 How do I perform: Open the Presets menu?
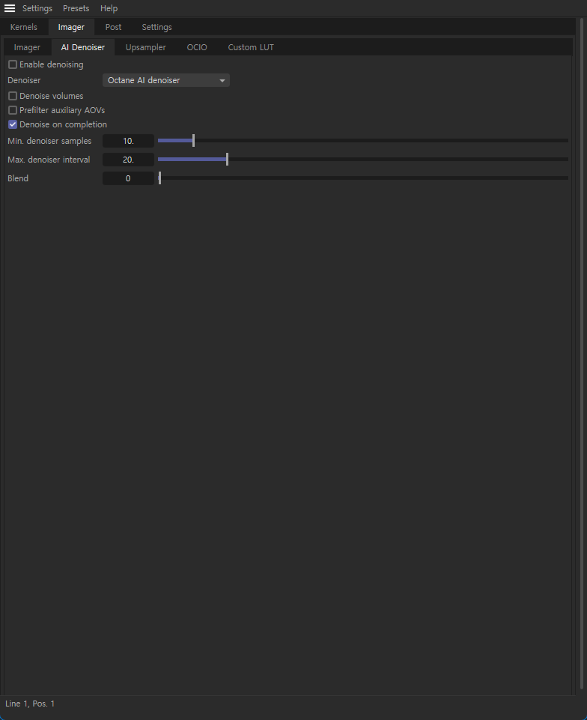[76, 8]
